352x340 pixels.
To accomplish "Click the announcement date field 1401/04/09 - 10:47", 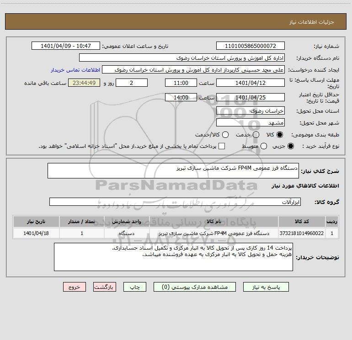I will pos(66,46).
